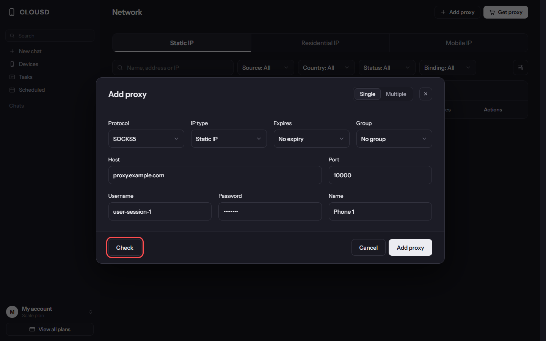Switch to the Mobile IP tab
The height and width of the screenshot is (341, 546).
pos(459,43)
